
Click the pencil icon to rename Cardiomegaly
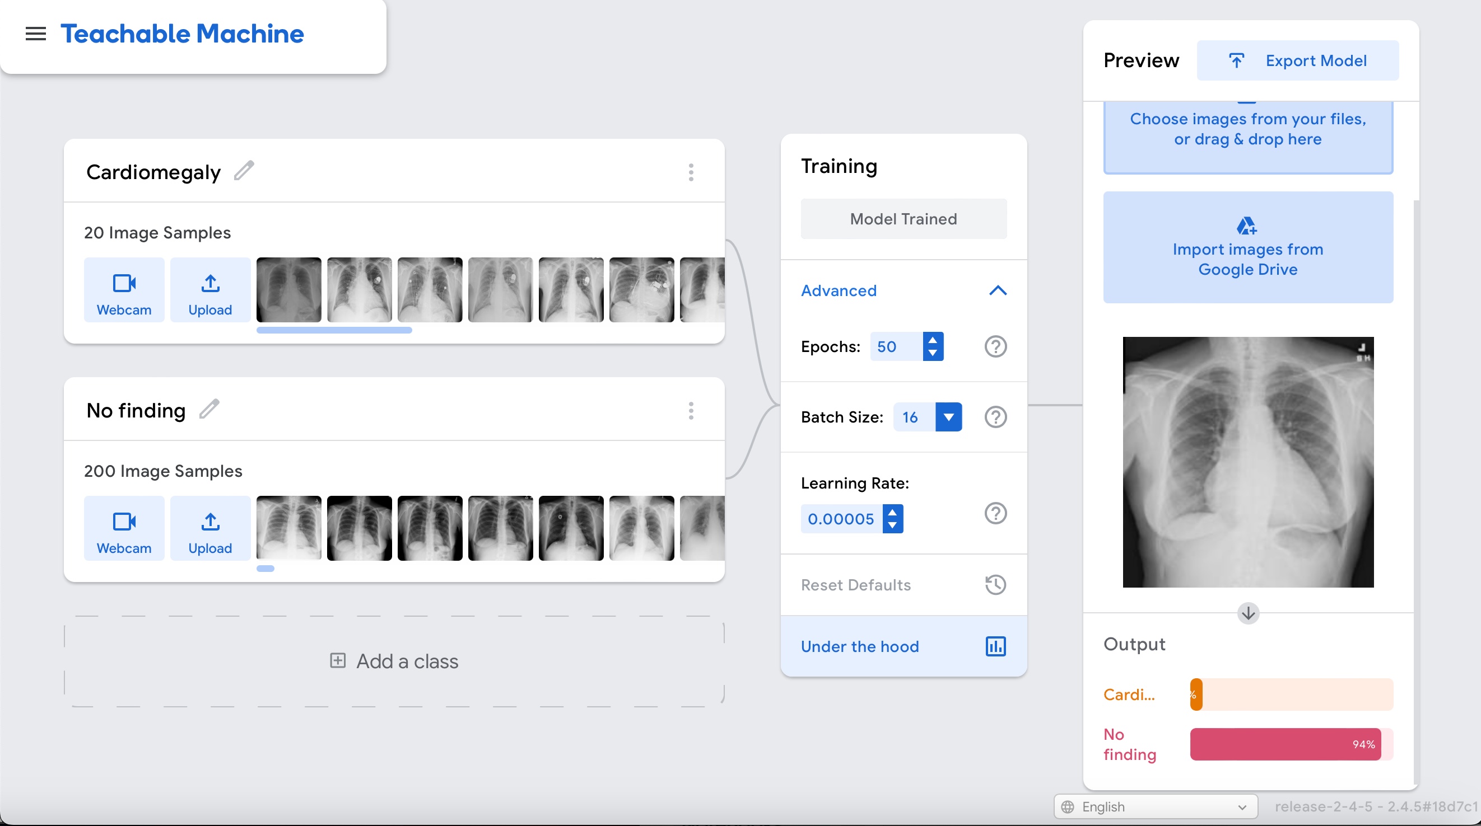coord(244,171)
